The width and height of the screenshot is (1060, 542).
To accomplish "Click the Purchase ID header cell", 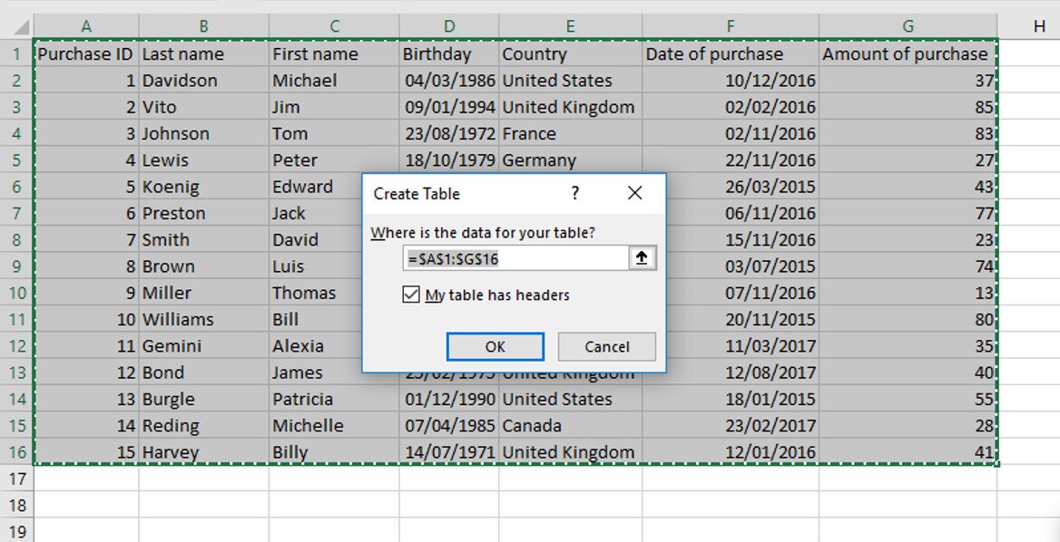I will click(x=86, y=54).
